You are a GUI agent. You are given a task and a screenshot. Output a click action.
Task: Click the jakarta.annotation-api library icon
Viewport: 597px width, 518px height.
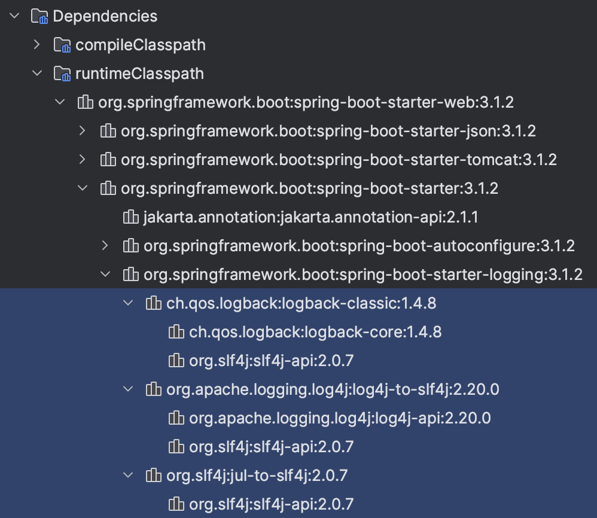click(130, 217)
